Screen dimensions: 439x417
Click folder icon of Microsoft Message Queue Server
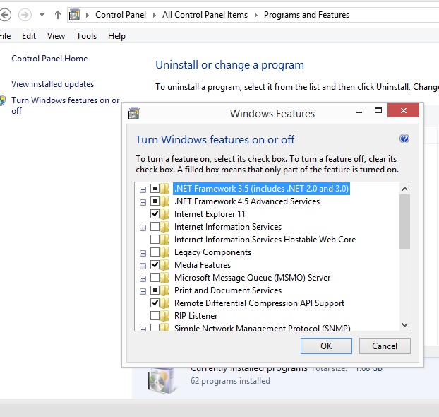(x=165, y=278)
